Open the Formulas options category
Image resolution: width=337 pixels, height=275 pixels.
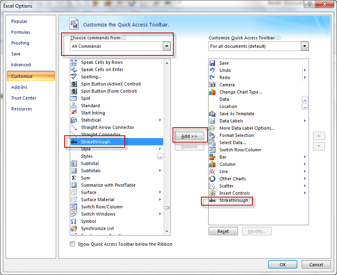point(20,32)
